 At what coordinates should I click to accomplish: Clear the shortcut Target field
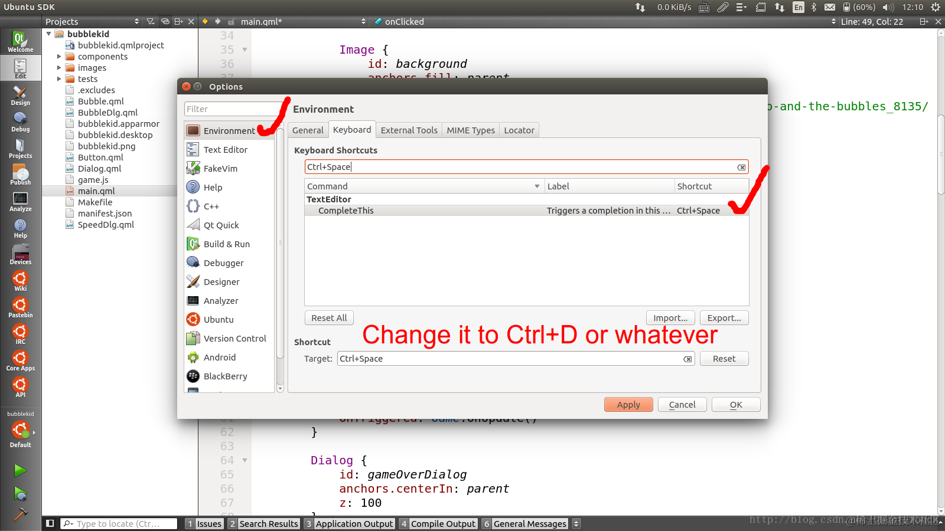coord(687,359)
